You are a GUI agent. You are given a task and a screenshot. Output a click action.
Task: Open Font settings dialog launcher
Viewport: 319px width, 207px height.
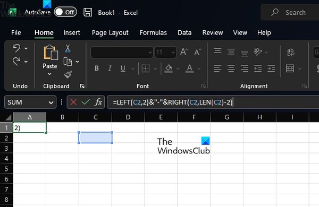coord(203,86)
